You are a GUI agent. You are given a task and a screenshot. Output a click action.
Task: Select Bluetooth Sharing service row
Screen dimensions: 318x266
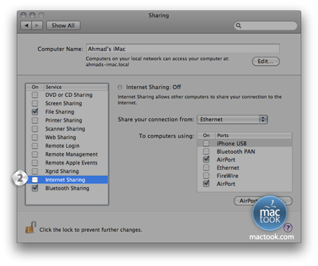[x=67, y=188]
